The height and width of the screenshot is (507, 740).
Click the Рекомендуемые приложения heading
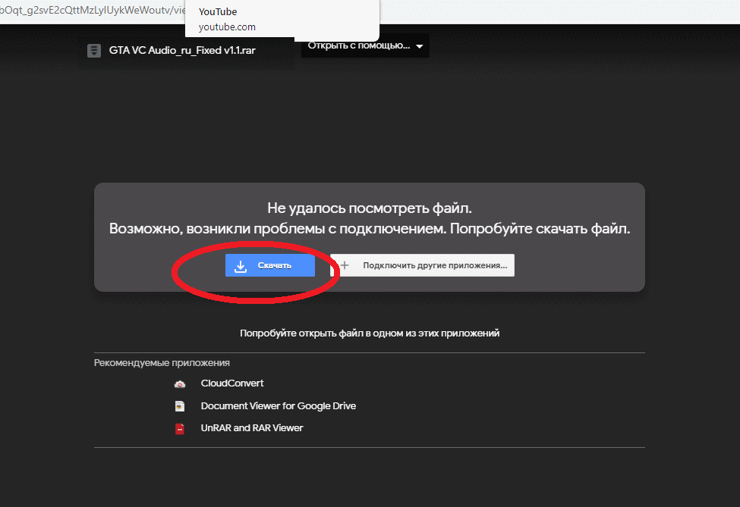pos(162,363)
